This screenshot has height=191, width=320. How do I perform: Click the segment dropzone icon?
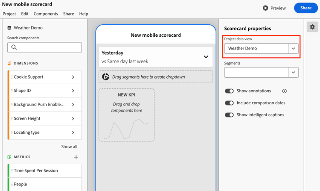pyautogui.click(x=105, y=77)
